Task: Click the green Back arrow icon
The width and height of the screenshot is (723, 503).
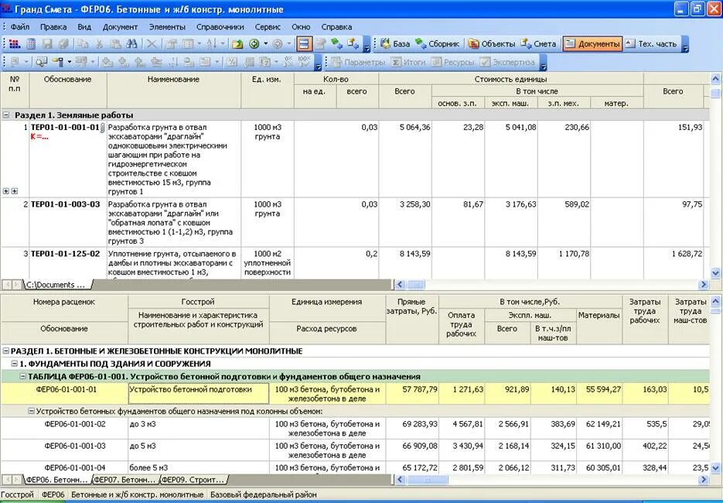Action: point(254,44)
